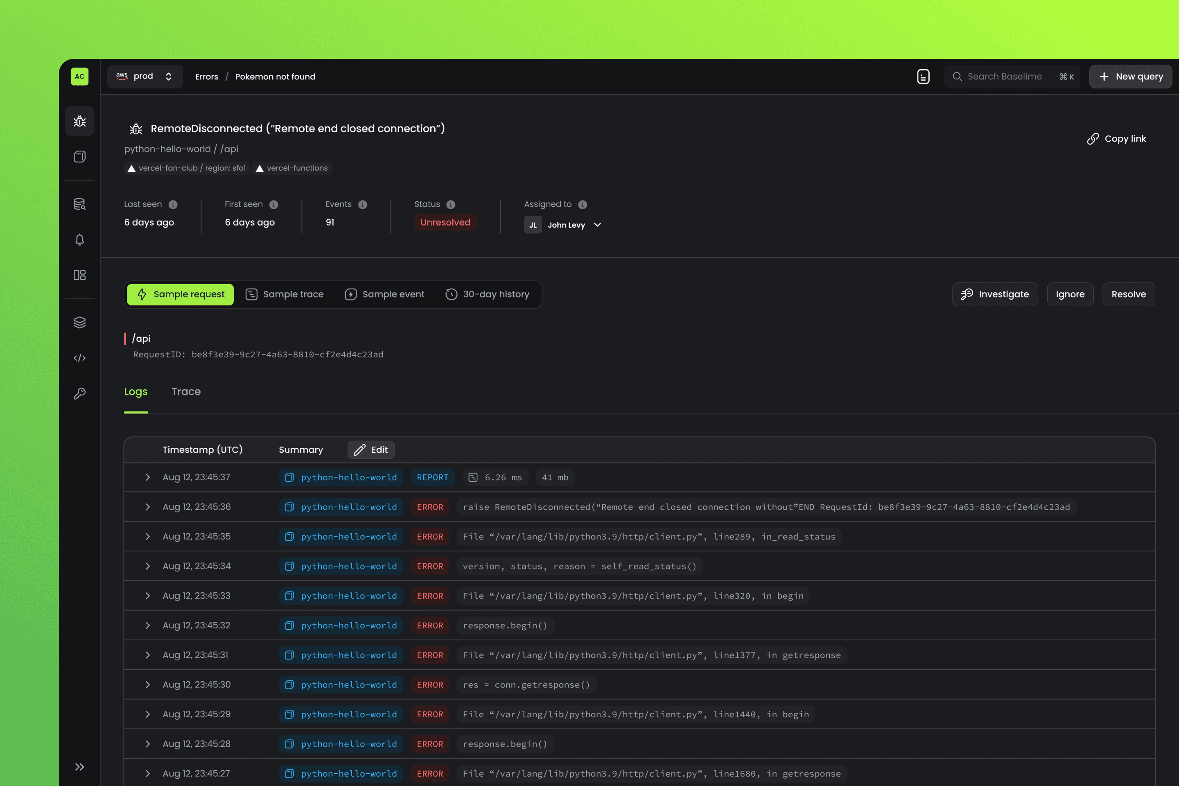
Task: Expand the log row at 23:45:30
Action: click(x=147, y=685)
